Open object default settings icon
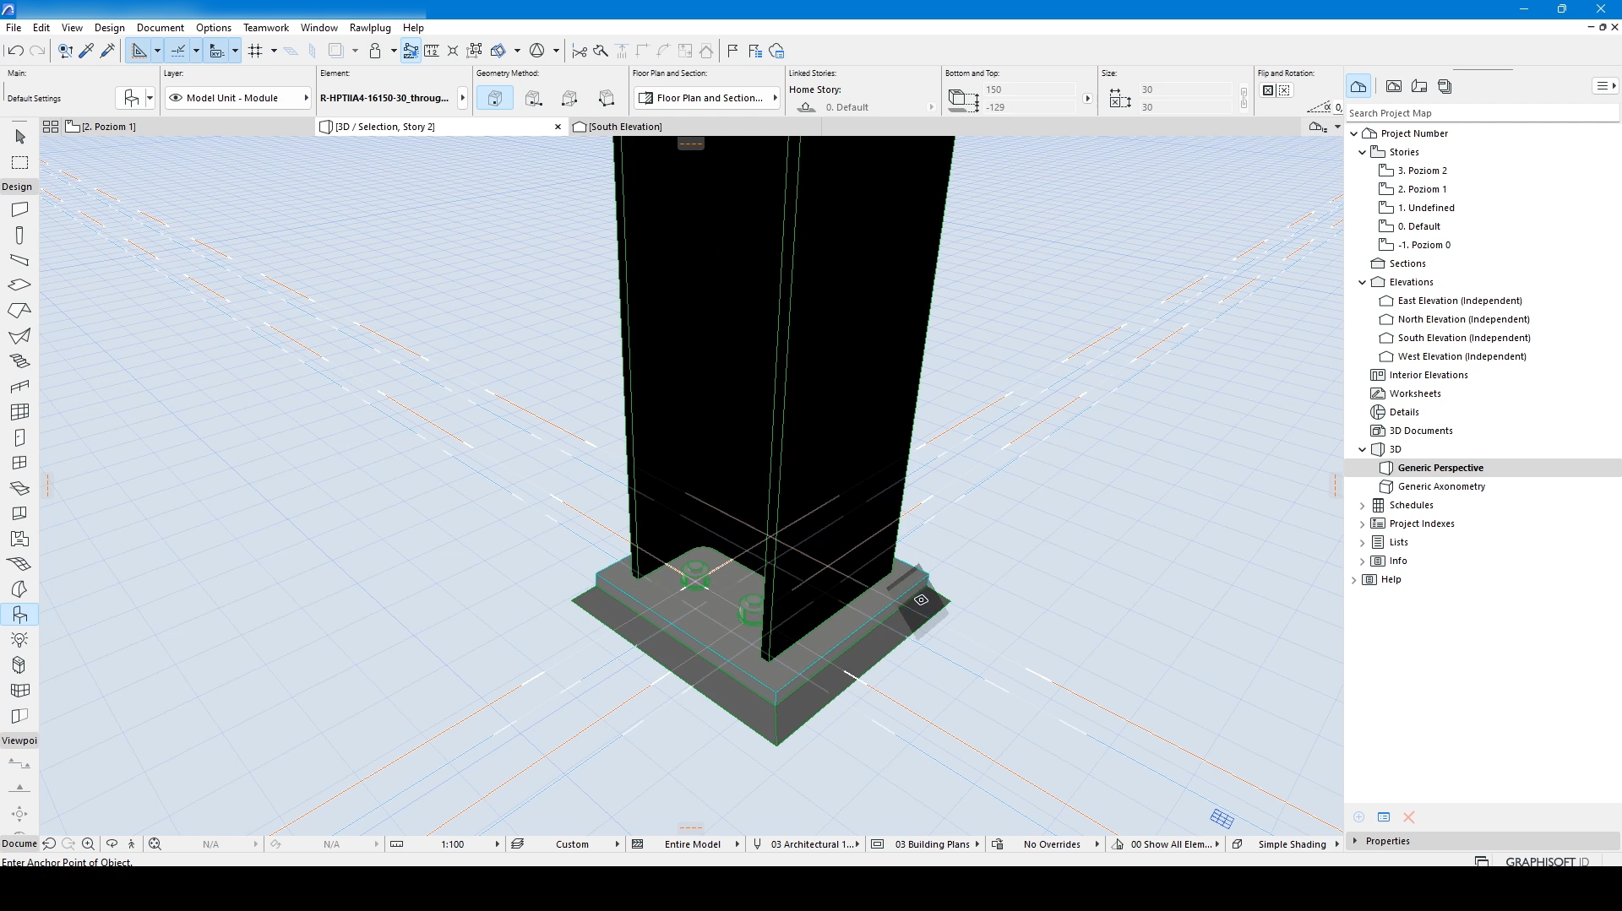1622x911 pixels. point(131,98)
